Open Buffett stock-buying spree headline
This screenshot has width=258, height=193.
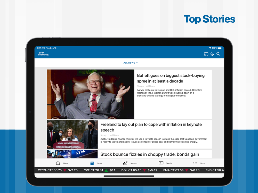171,78
